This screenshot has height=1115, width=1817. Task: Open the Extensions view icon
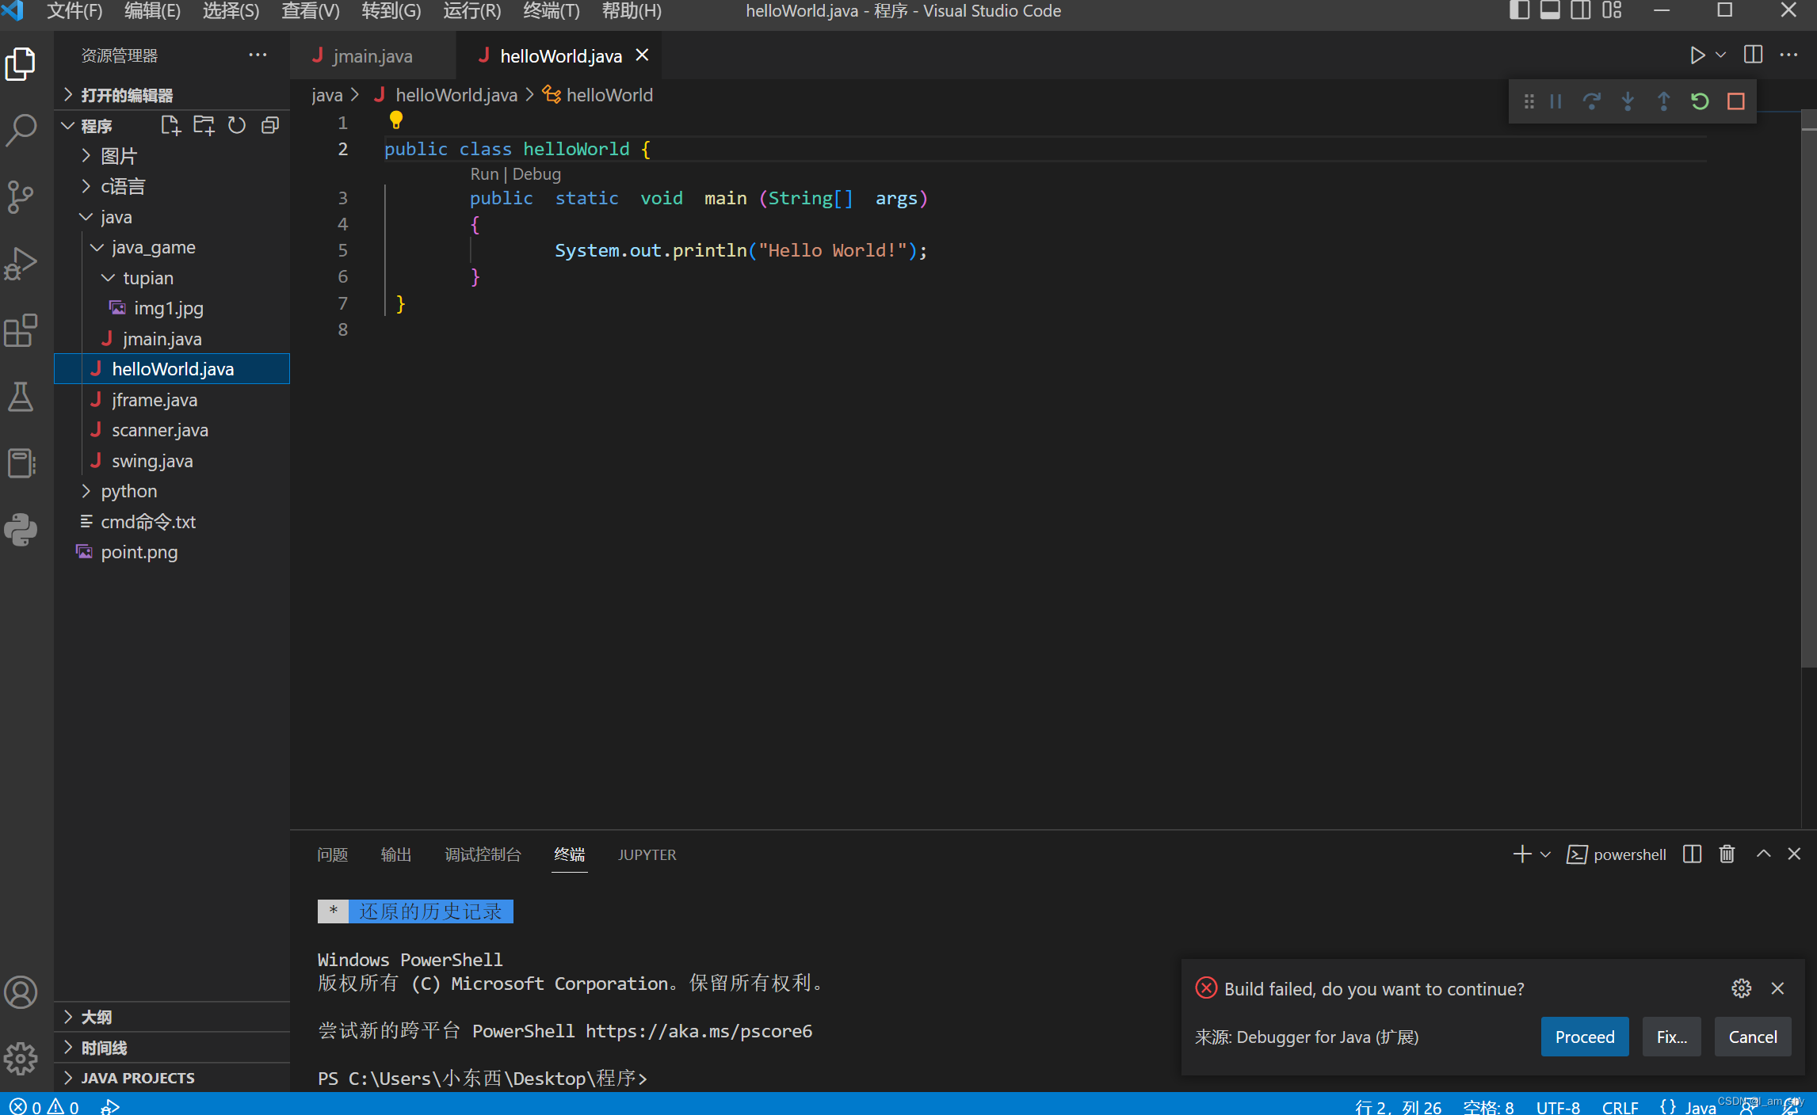tap(21, 330)
